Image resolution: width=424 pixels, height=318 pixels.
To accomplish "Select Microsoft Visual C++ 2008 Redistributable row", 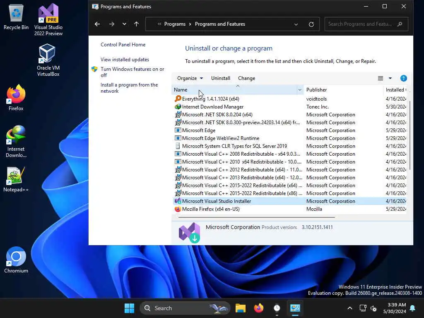I will pos(290,154).
